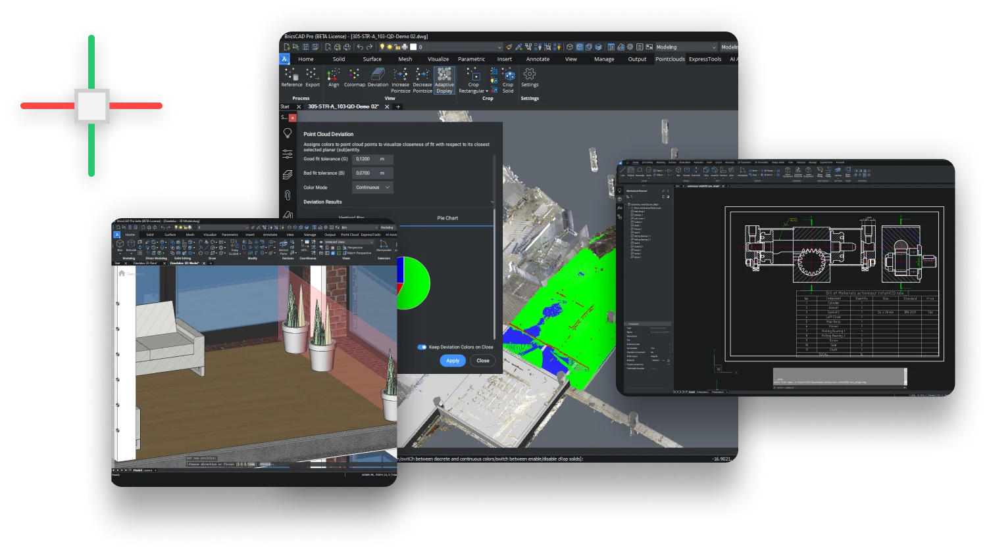
Task: Switch to Daedalus 2D Plans document tab
Action: pos(145,263)
